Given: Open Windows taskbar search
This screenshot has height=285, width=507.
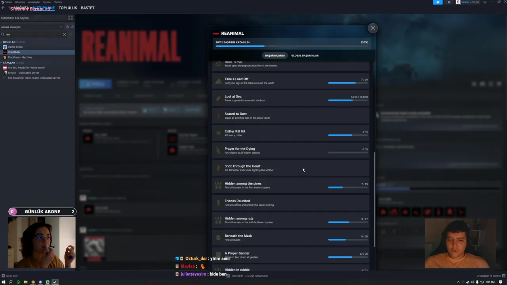Looking at the screenshot, I should tap(11, 282).
